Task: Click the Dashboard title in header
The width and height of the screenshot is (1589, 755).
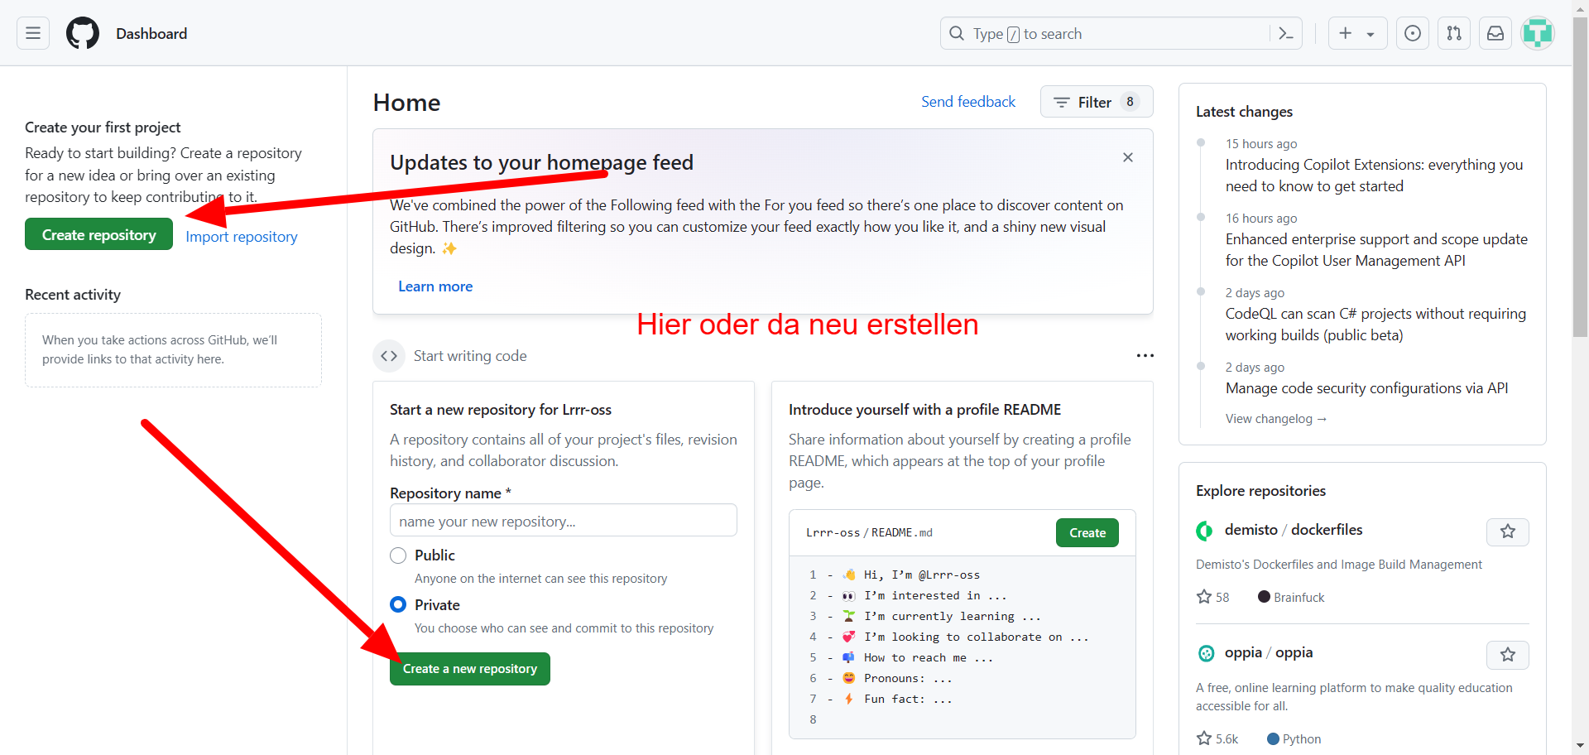Action: (151, 34)
